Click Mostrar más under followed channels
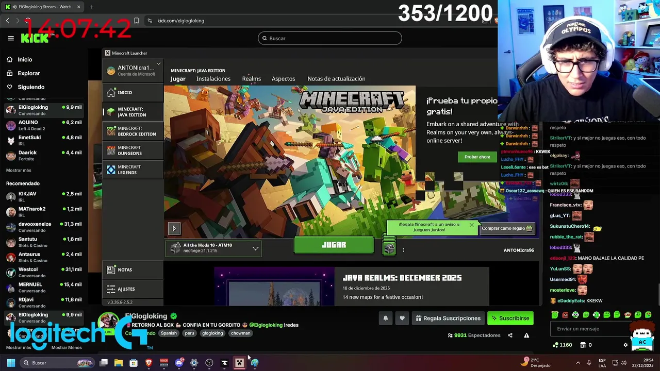This screenshot has width=660, height=371. tap(19, 170)
